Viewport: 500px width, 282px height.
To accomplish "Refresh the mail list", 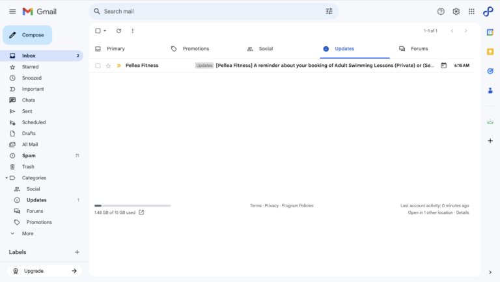I will pyautogui.click(x=118, y=31).
